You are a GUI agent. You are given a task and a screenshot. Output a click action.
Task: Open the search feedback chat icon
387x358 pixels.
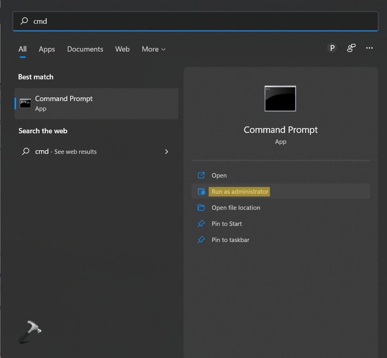[351, 48]
